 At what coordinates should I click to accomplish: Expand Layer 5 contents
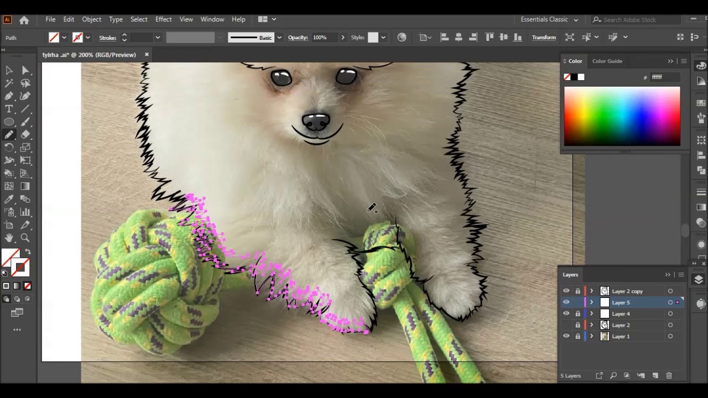coord(591,302)
